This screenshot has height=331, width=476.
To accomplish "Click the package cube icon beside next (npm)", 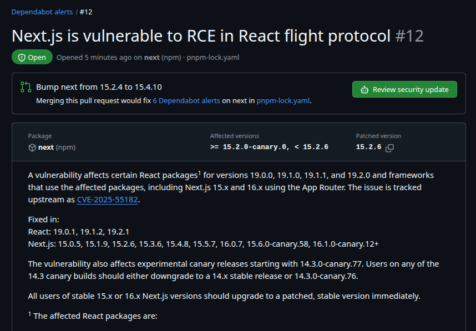I will 32,147.
